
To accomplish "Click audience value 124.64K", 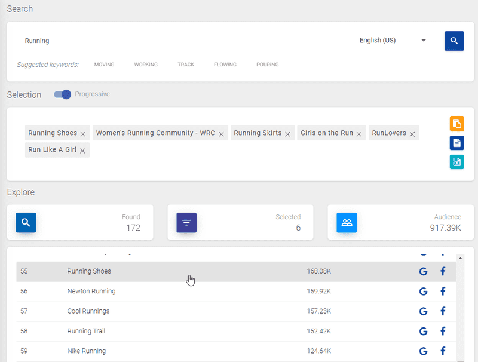I will click(x=319, y=351).
